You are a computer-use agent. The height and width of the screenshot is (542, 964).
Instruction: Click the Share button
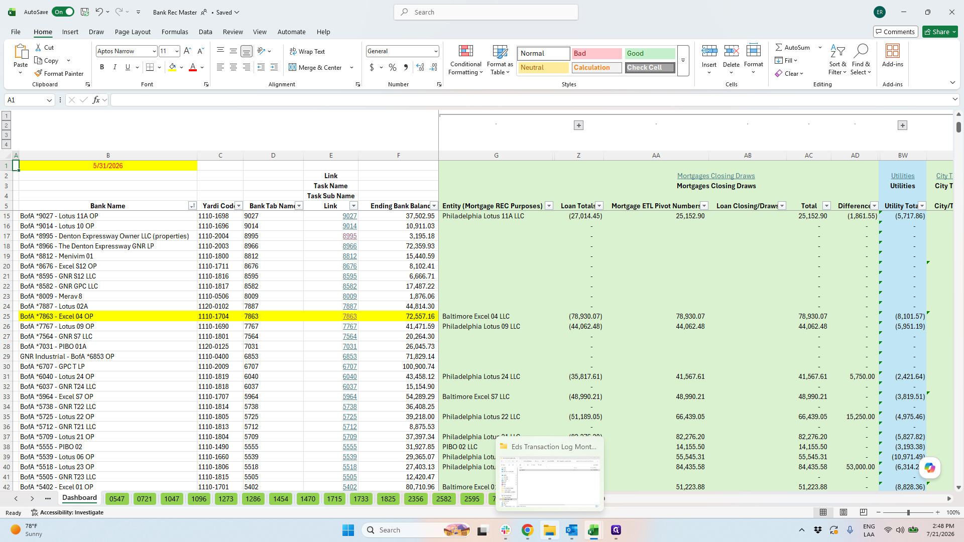(x=940, y=32)
